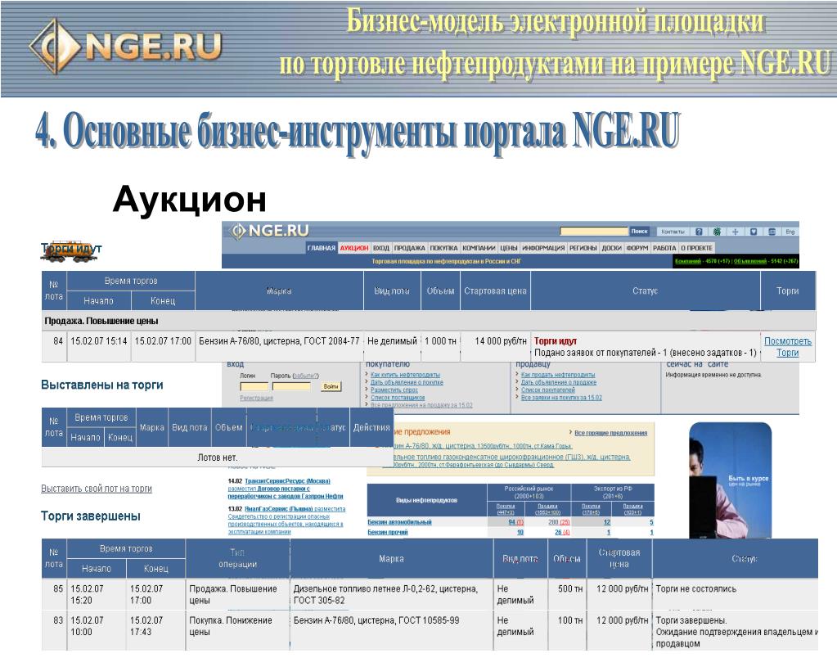This screenshot has height=667, width=837.
Task: Click the red 'Торги идут' status text
Action: click(x=556, y=341)
